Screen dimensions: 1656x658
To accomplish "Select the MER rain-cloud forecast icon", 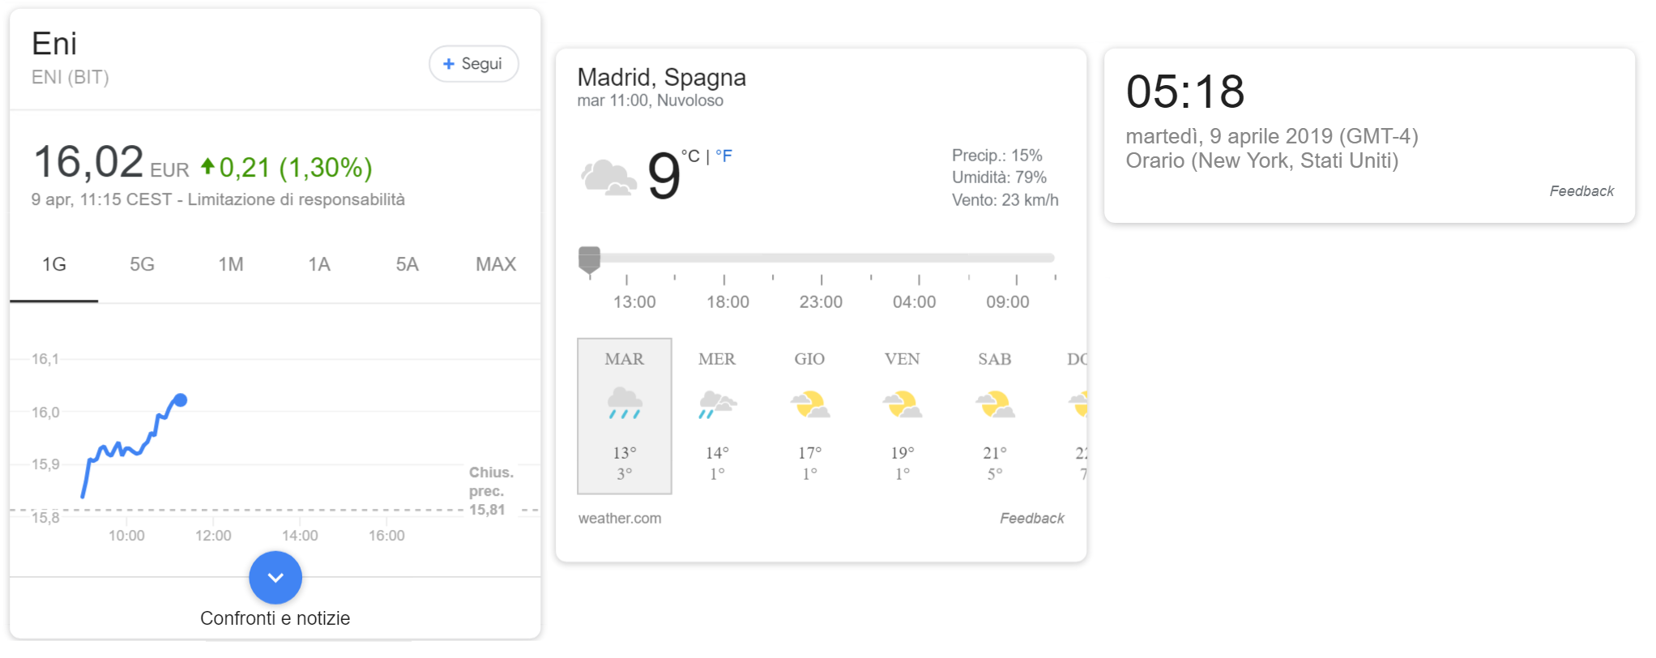I will click(717, 404).
